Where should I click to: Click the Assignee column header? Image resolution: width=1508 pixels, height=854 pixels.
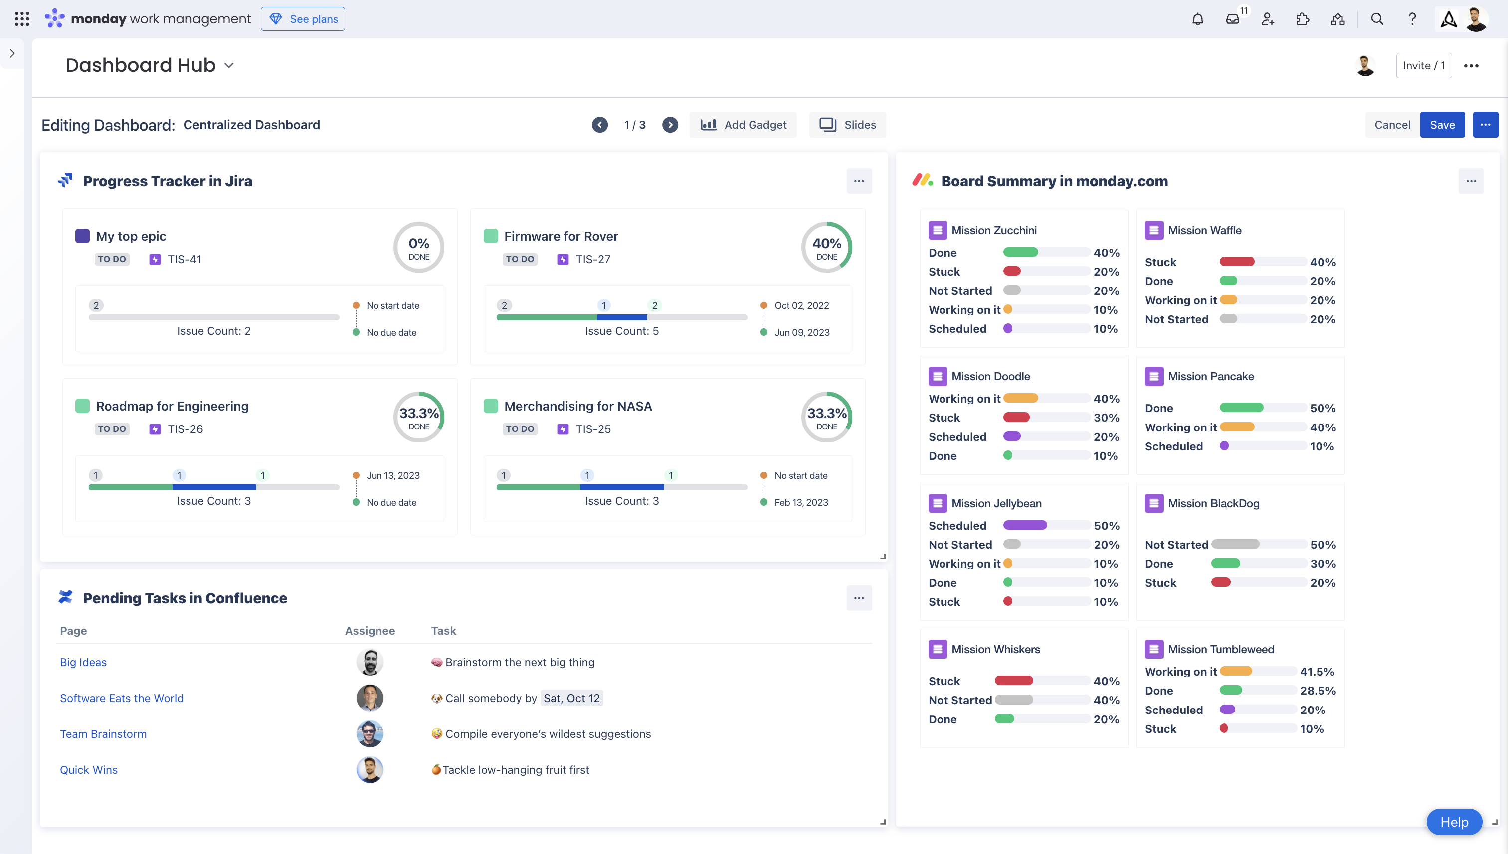370,630
